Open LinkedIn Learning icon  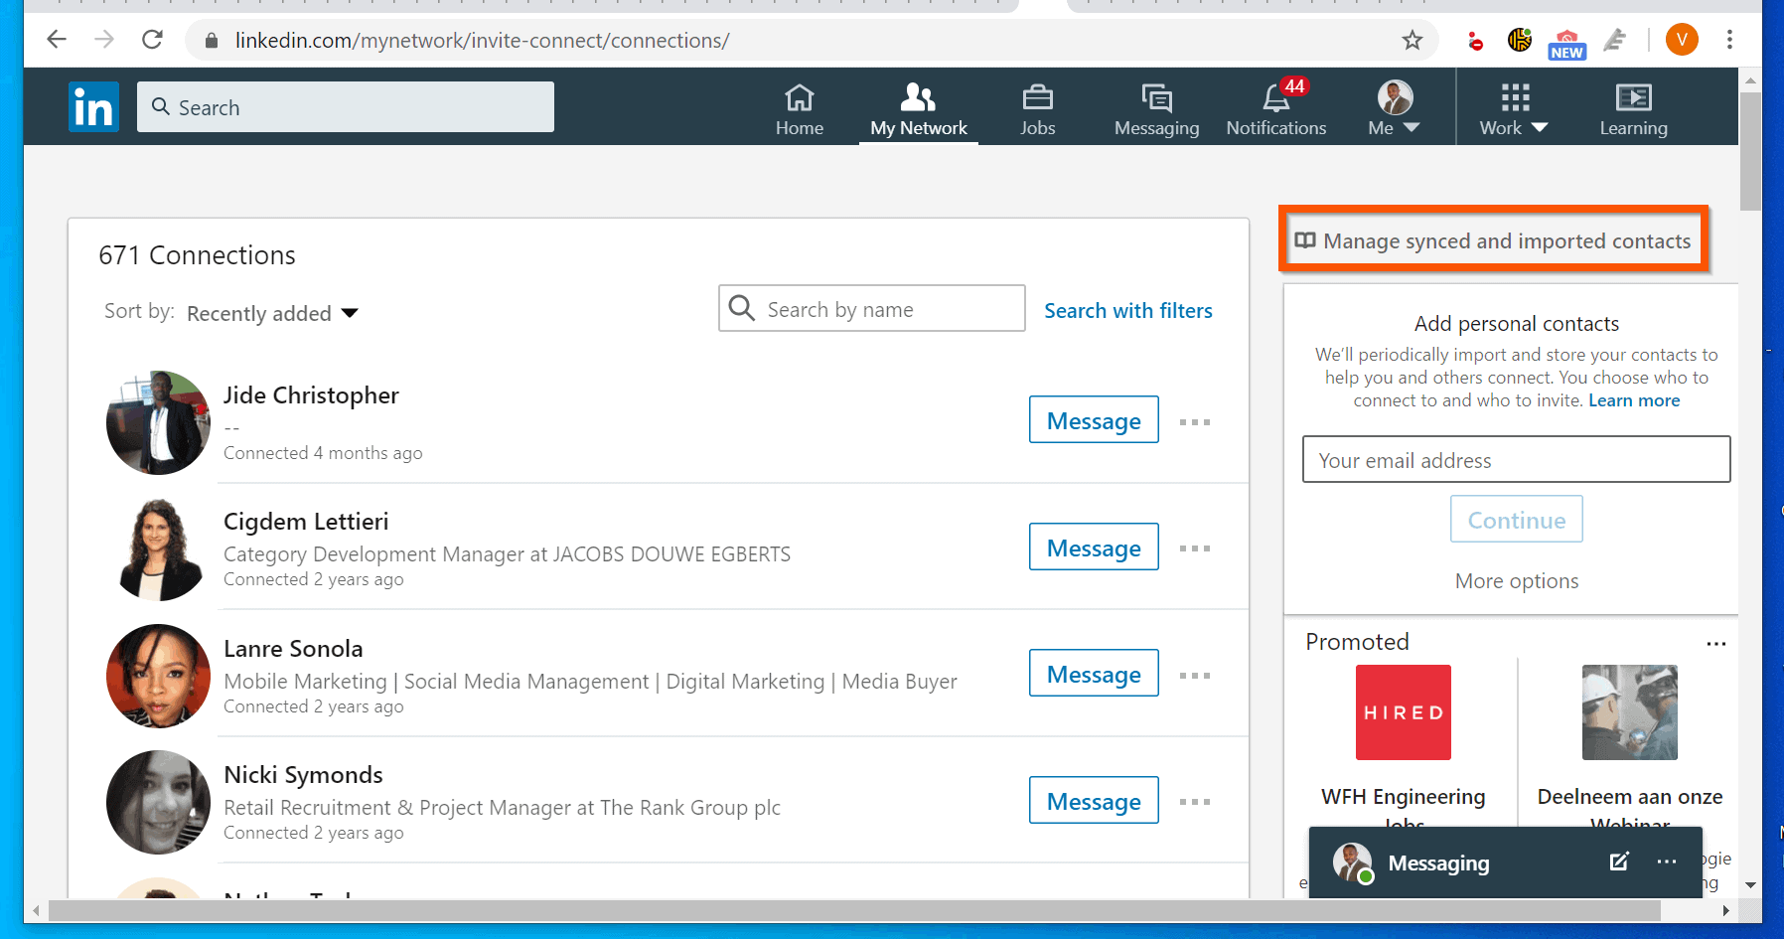1633,97
